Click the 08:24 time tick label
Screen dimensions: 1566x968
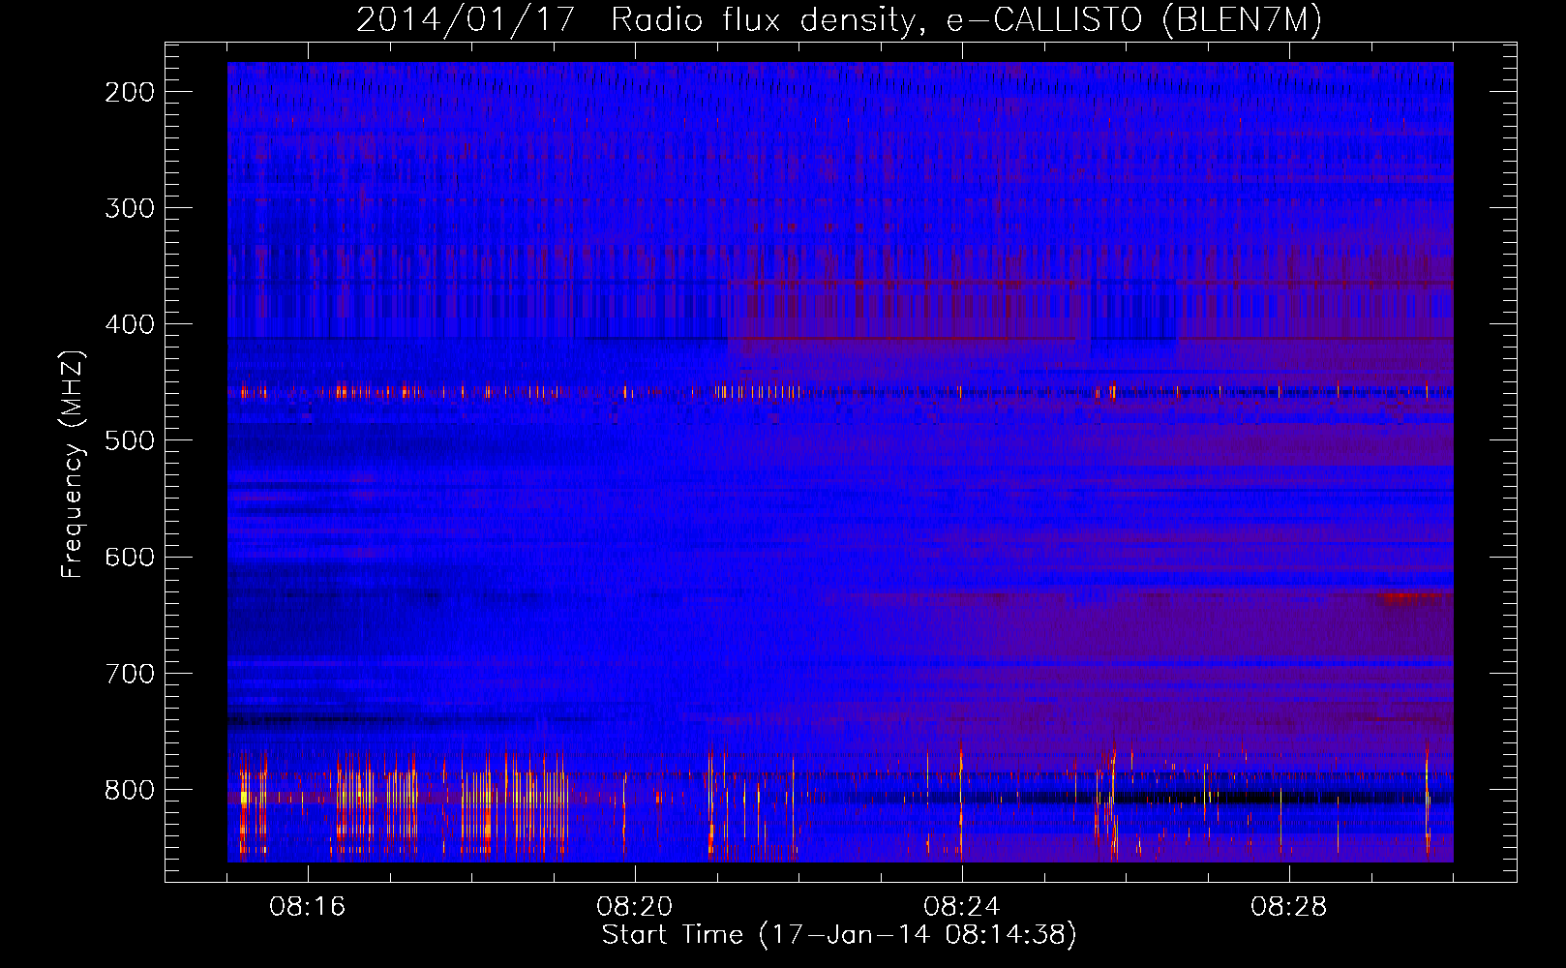point(962,907)
